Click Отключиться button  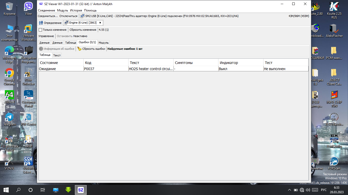[68, 16]
